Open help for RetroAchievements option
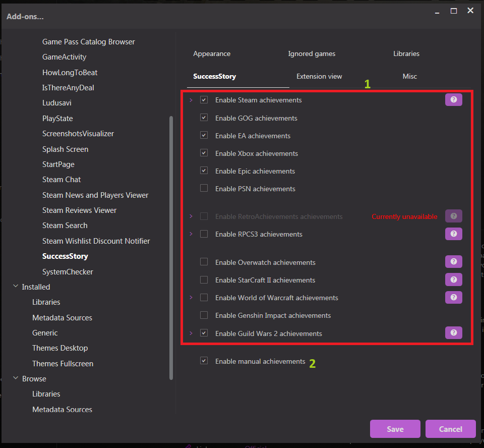 [x=453, y=216]
